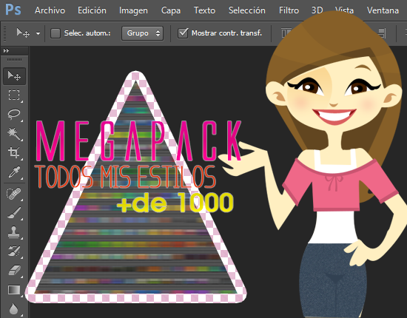Expand the collapsed tools panel with double arrows
Viewport: 407px width, 318px height.
coord(6,50)
